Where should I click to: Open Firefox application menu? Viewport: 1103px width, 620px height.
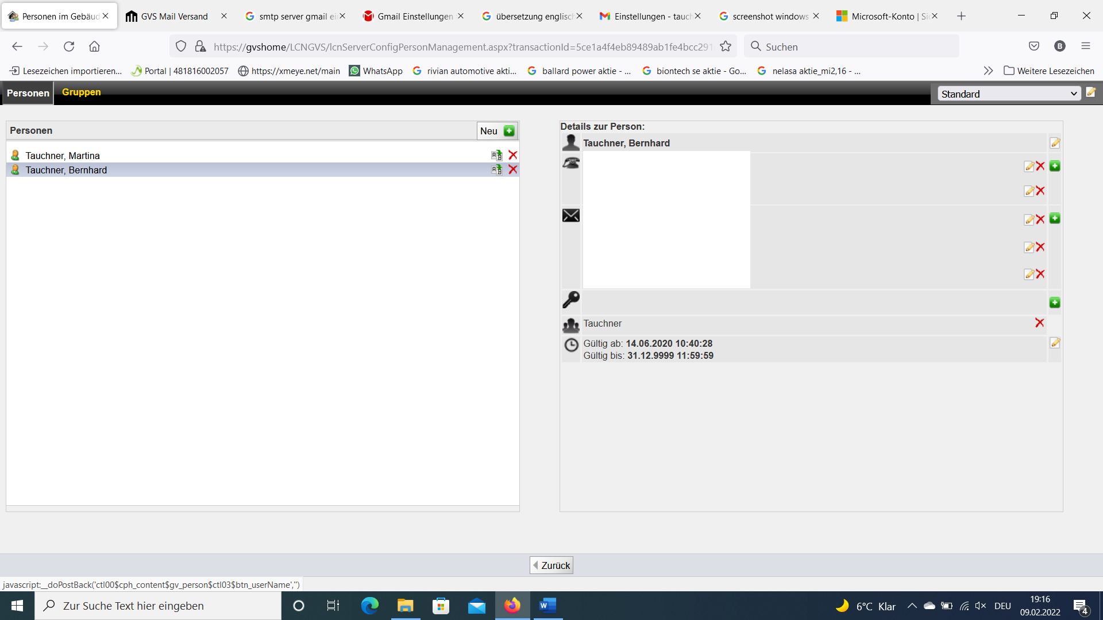pos(1085,46)
